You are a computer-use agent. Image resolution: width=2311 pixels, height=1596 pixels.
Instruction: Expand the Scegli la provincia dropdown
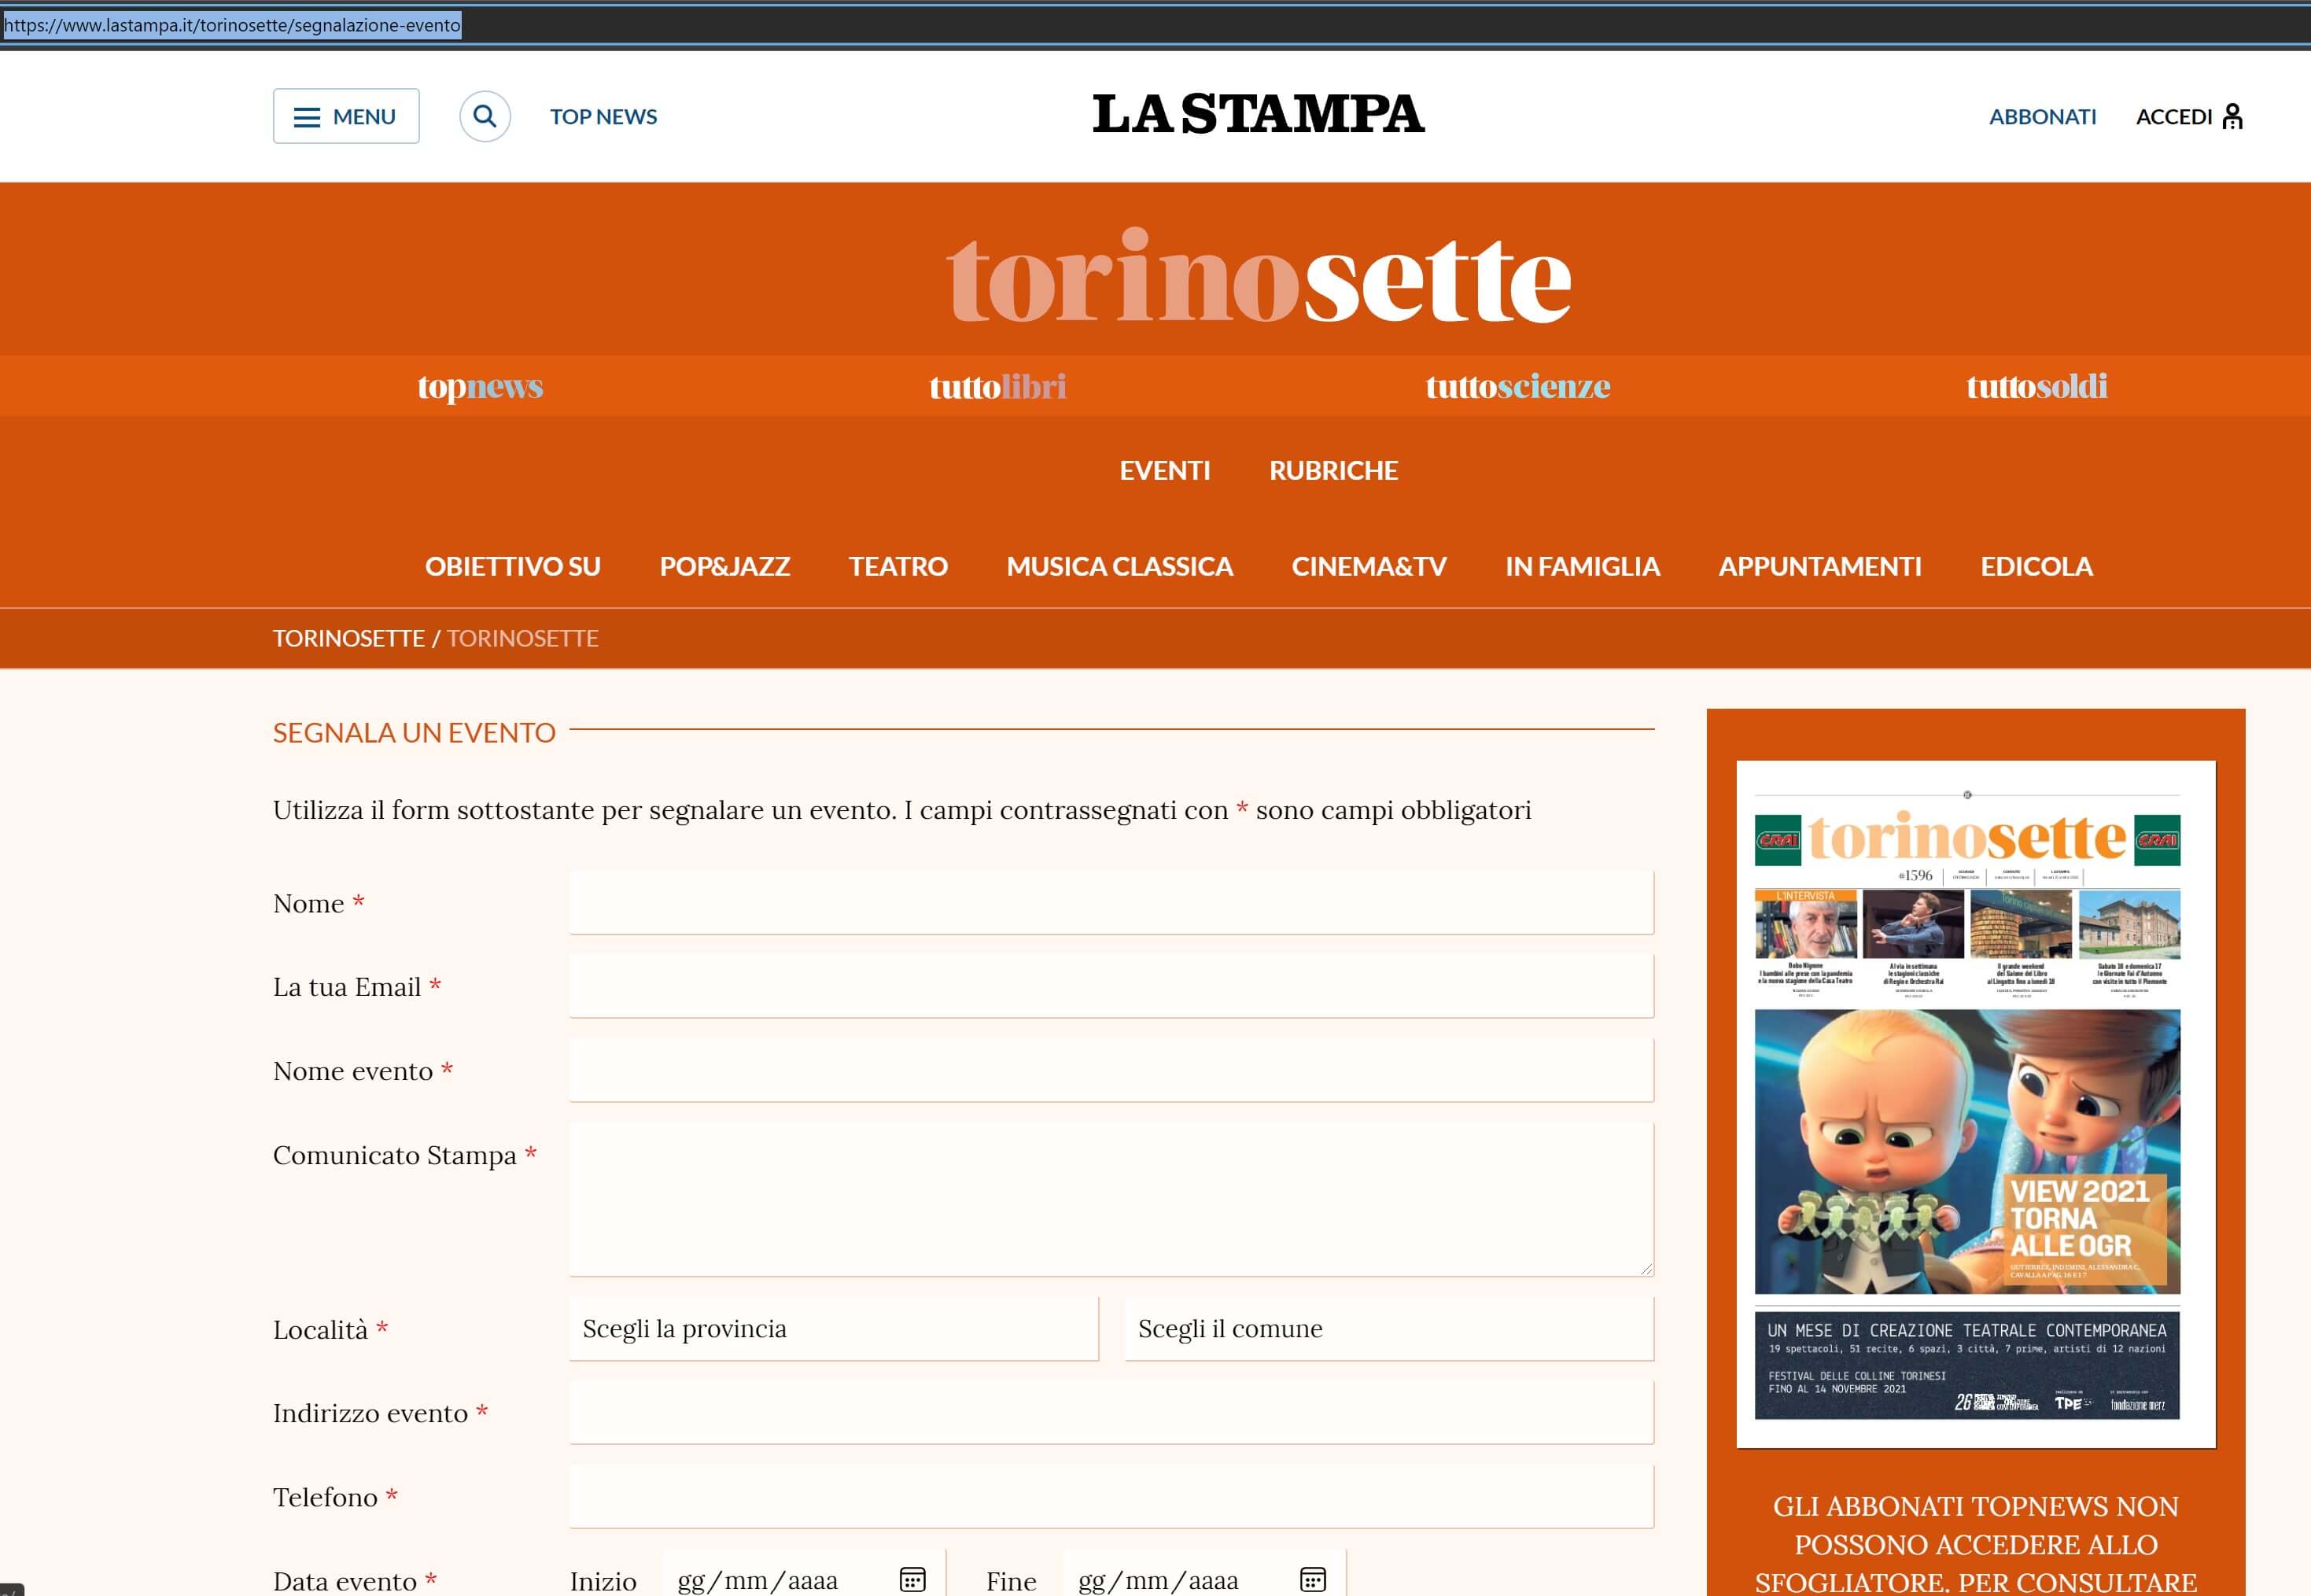point(833,1328)
